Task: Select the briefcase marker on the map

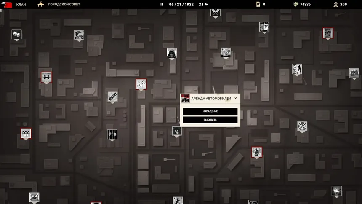Action: pyautogui.click(x=354, y=73)
